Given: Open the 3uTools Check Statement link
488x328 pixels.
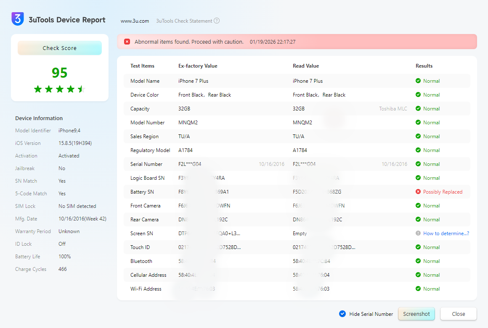Looking at the screenshot, I should click(x=184, y=21).
